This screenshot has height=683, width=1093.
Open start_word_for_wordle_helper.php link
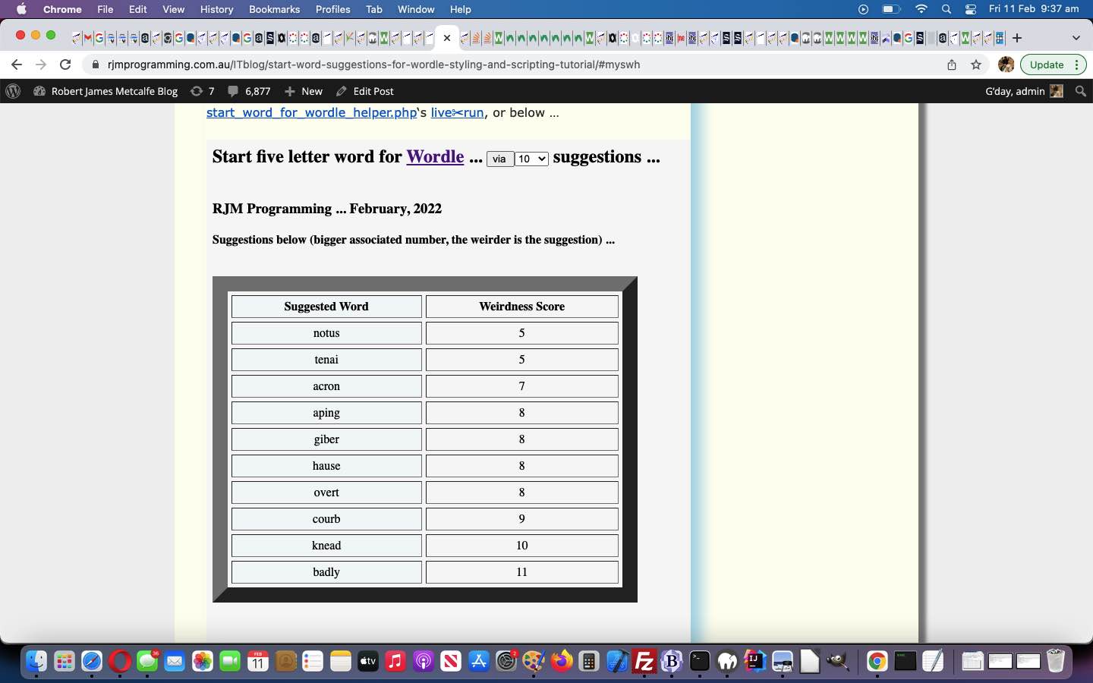(x=311, y=112)
